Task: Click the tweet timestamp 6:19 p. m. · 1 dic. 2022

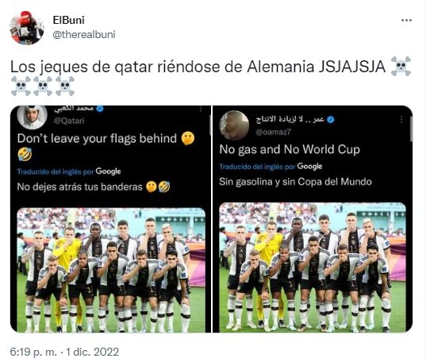Action: 64,352
